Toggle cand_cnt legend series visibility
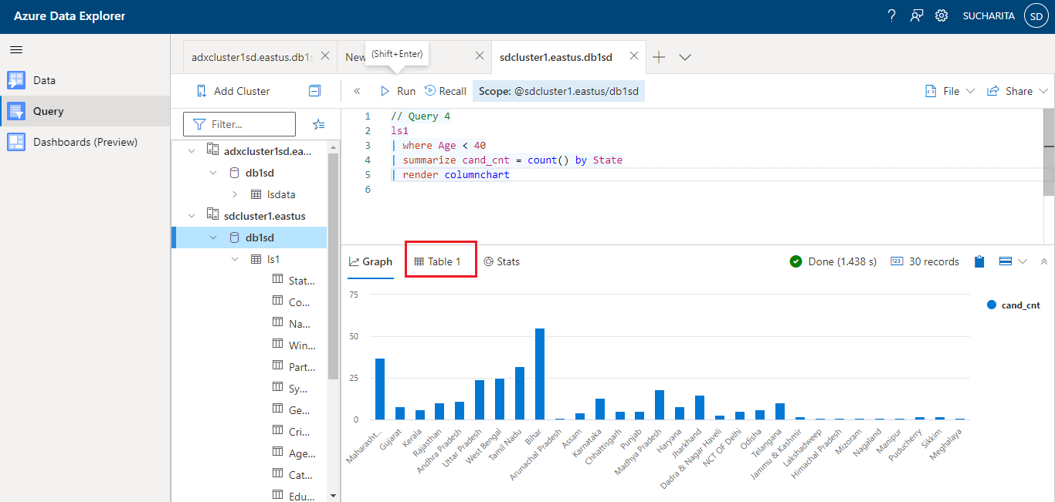1055x502 pixels. point(1013,305)
